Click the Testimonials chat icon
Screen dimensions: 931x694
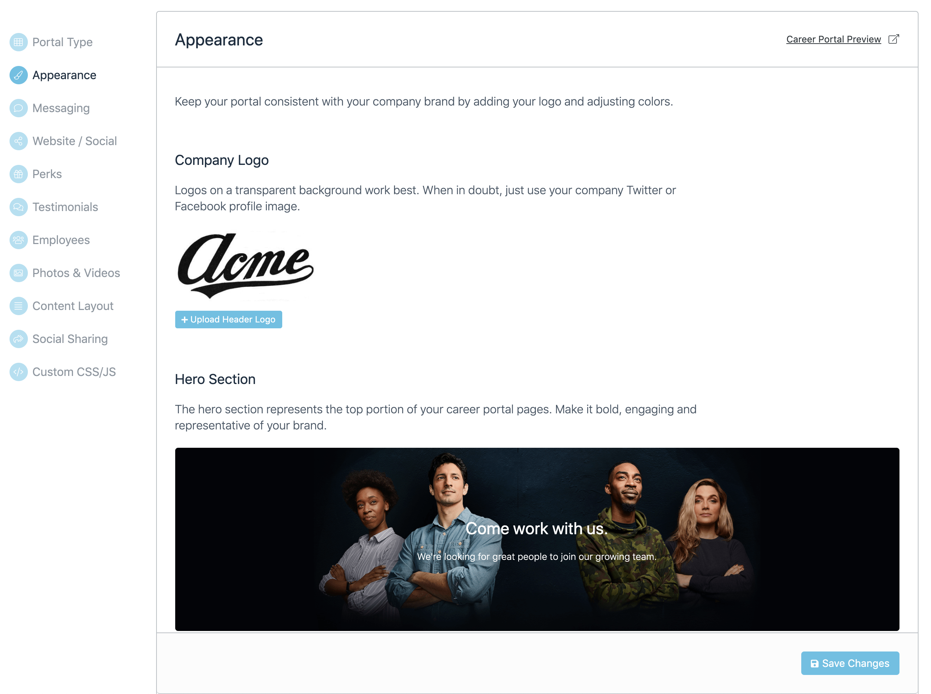pos(18,207)
